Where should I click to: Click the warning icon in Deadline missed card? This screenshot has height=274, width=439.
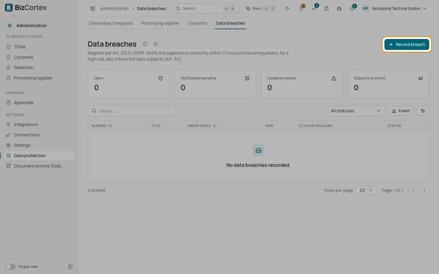pos(334,78)
